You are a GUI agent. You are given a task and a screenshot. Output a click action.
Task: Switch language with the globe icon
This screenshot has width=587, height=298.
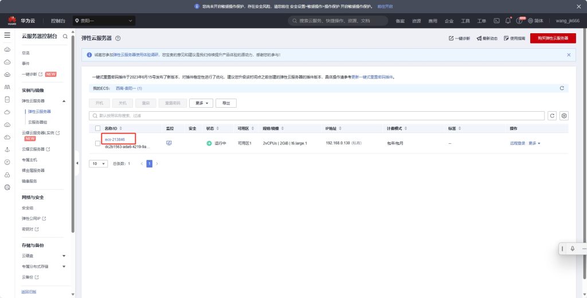(x=530, y=21)
